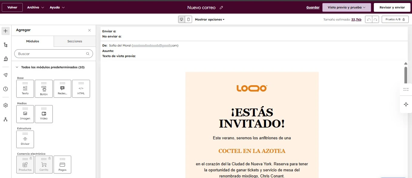Switch preview to mobile view

pos(188,19)
